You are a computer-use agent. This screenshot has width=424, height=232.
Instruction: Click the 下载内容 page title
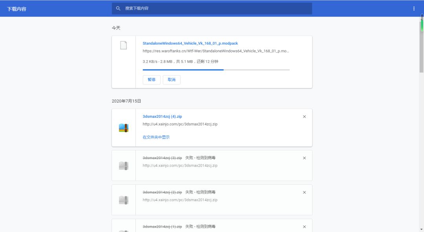point(16,9)
